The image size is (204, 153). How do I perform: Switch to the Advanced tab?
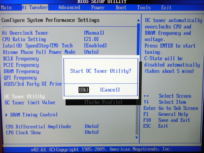click(69, 7)
